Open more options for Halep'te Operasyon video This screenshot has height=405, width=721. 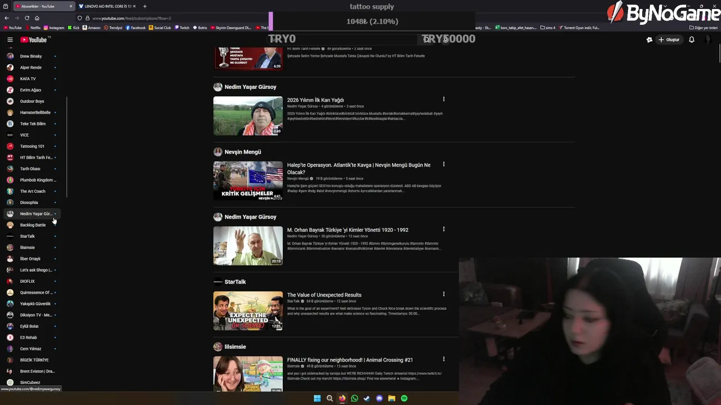tap(444, 164)
